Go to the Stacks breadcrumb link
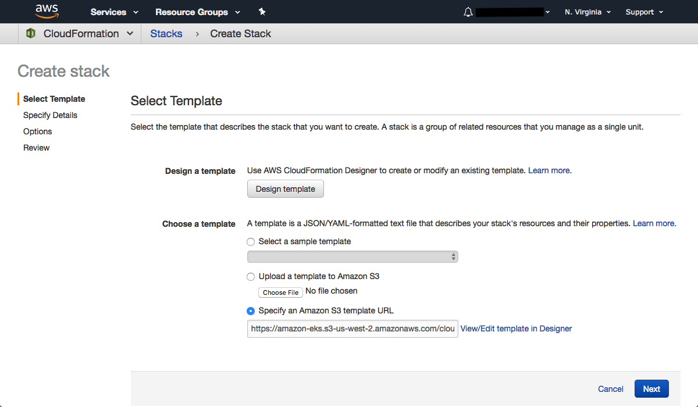This screenshot has height=407, width=698. coord(166,34)
